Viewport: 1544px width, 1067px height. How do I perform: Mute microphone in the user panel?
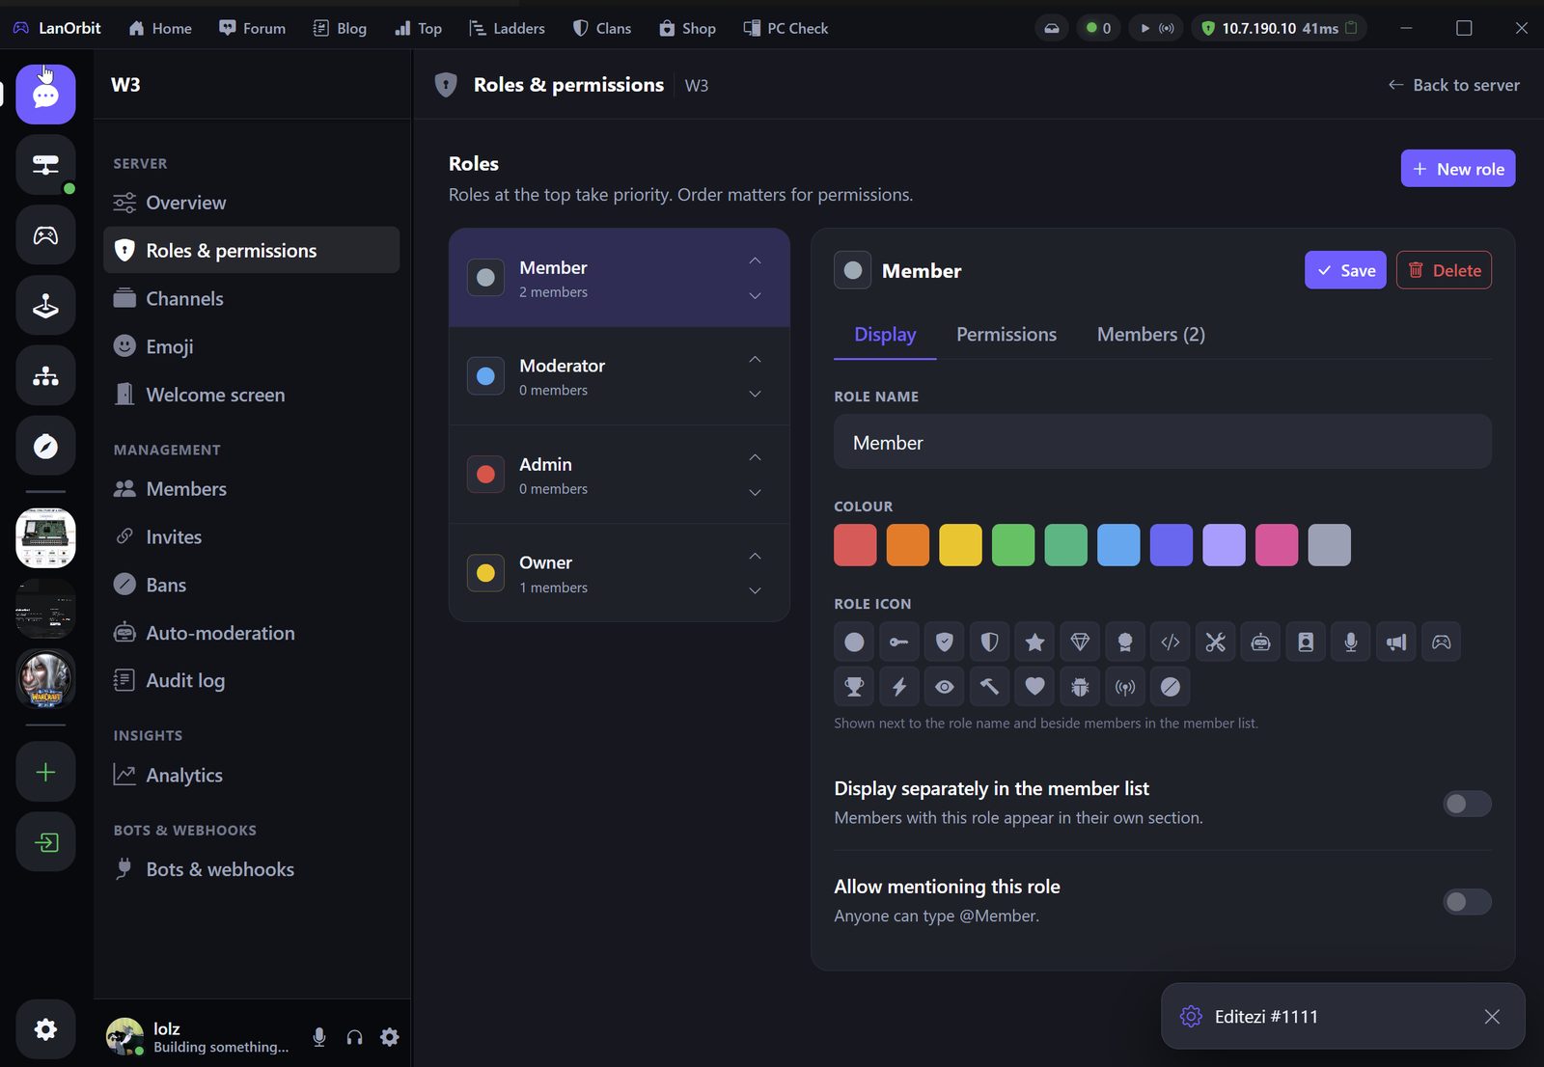(x=319, y=1037)
